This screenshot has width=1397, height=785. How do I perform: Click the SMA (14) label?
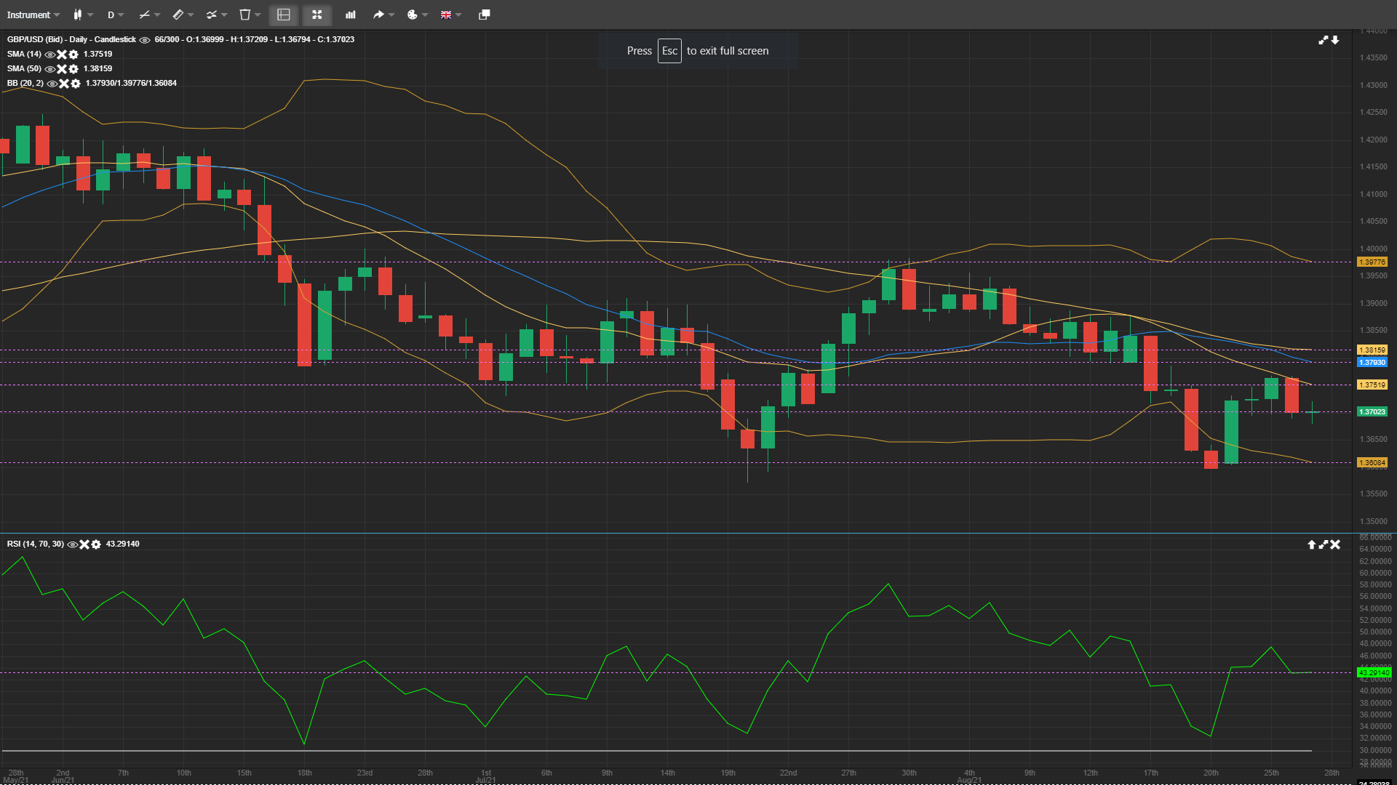(x=24, y=54)
